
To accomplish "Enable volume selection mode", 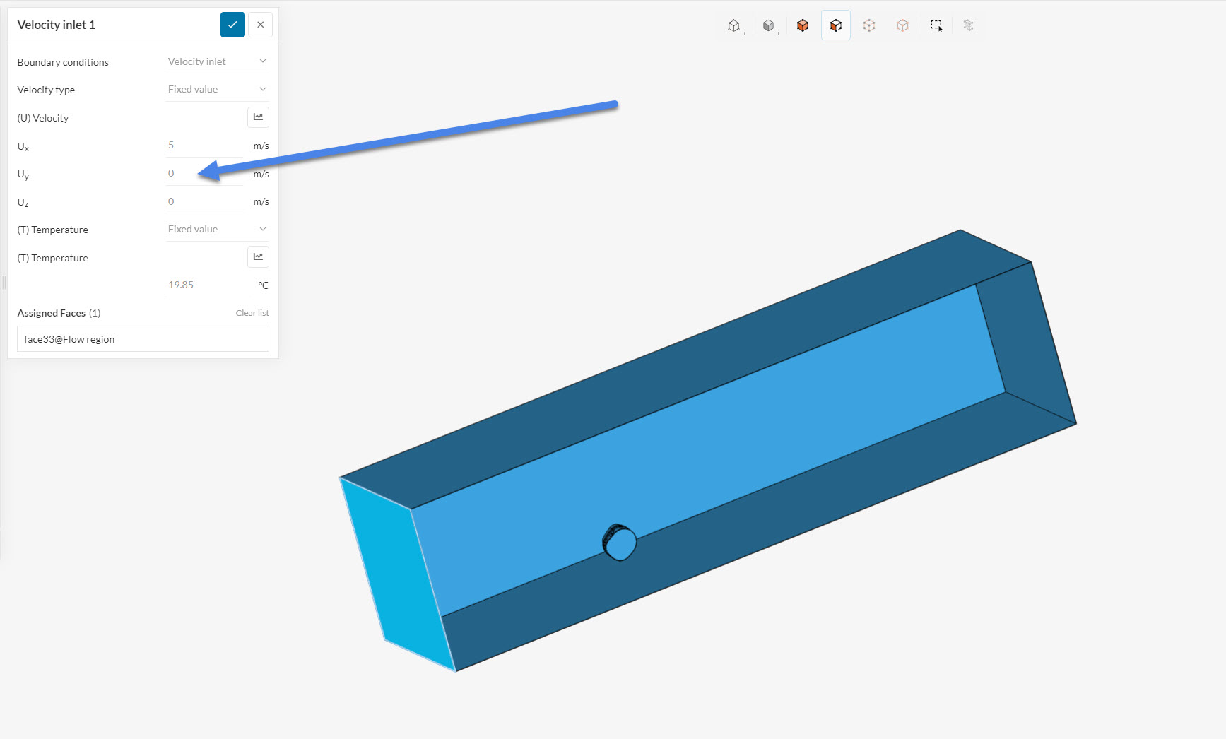I will 802,25.
